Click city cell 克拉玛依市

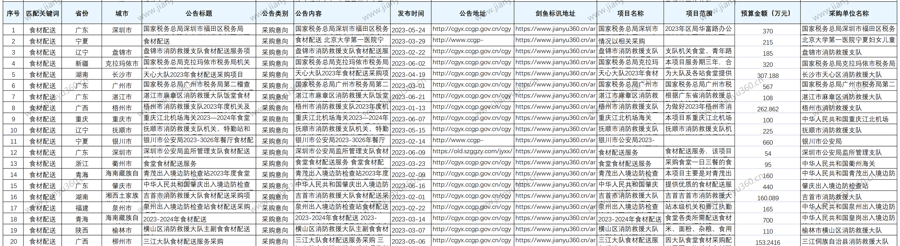[x=122, y=63]
